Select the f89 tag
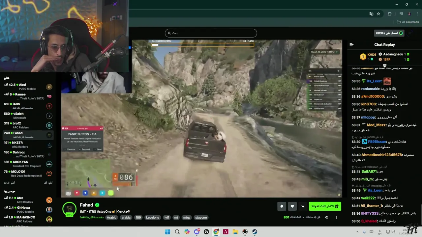Viewport: 422px width, 237px height. 138,218
